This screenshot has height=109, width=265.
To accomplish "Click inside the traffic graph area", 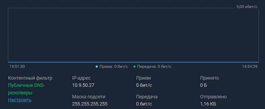I will coord(133,35).
